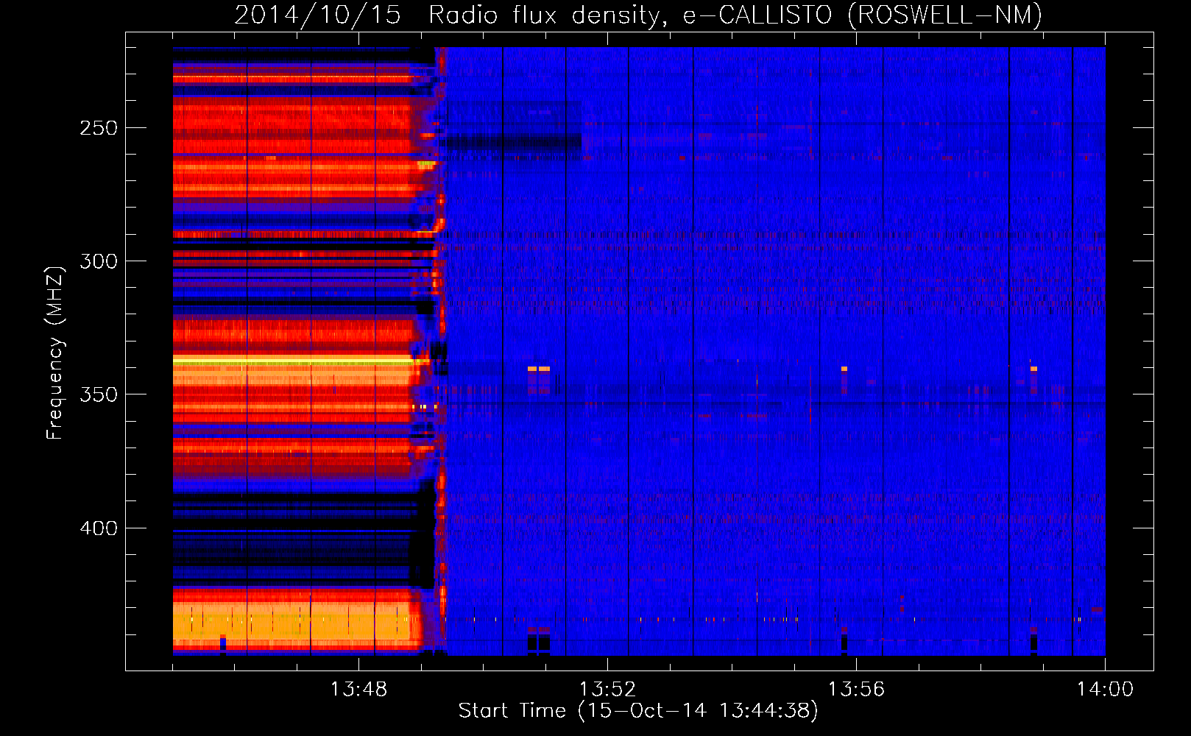Click the 350 frequency axis label
The width and height of the screenshot is (1191, 736).
coord(99,394)
